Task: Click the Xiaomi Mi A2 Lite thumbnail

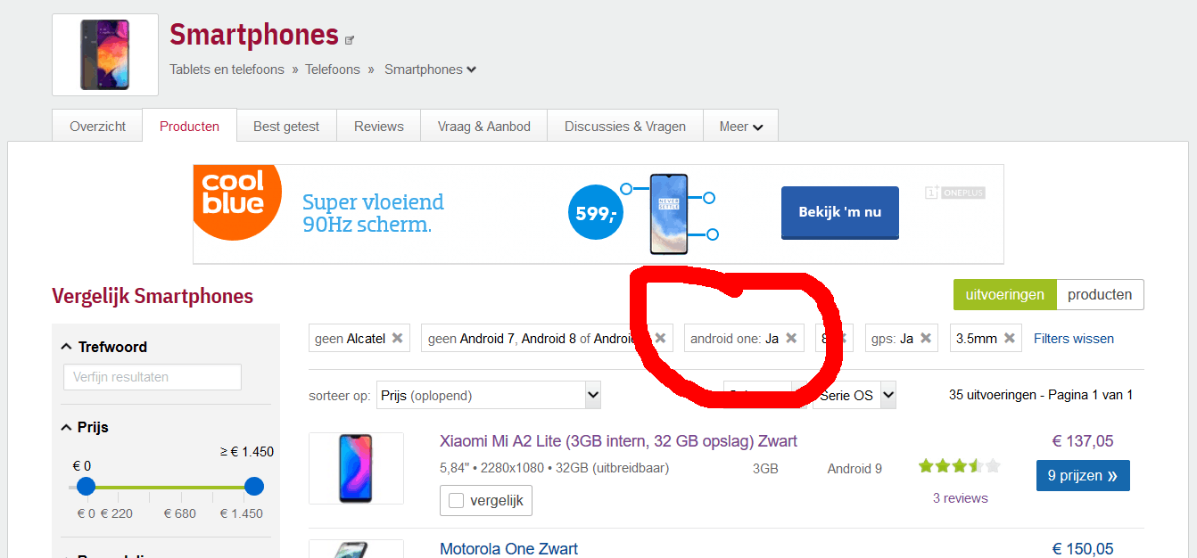Action: [x=356, y=468]
